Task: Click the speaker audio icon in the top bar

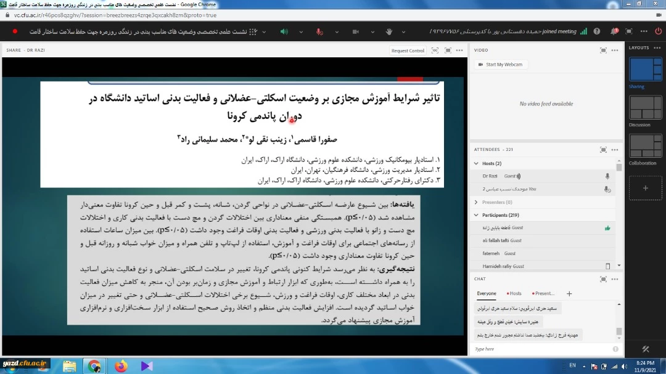Action: pos(284,31)
